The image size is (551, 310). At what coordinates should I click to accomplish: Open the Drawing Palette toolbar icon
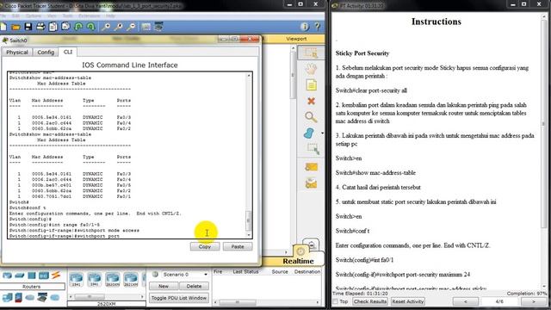(145, 27)
